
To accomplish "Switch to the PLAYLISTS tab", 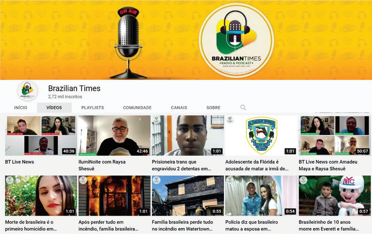I will pos(93,107).
